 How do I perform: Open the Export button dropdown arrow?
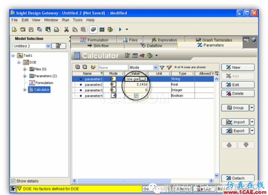pyautogui.click(x=252, y=131)
